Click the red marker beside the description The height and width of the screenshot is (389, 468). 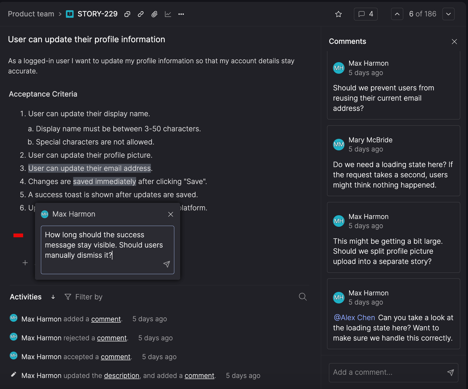point(18,235)
